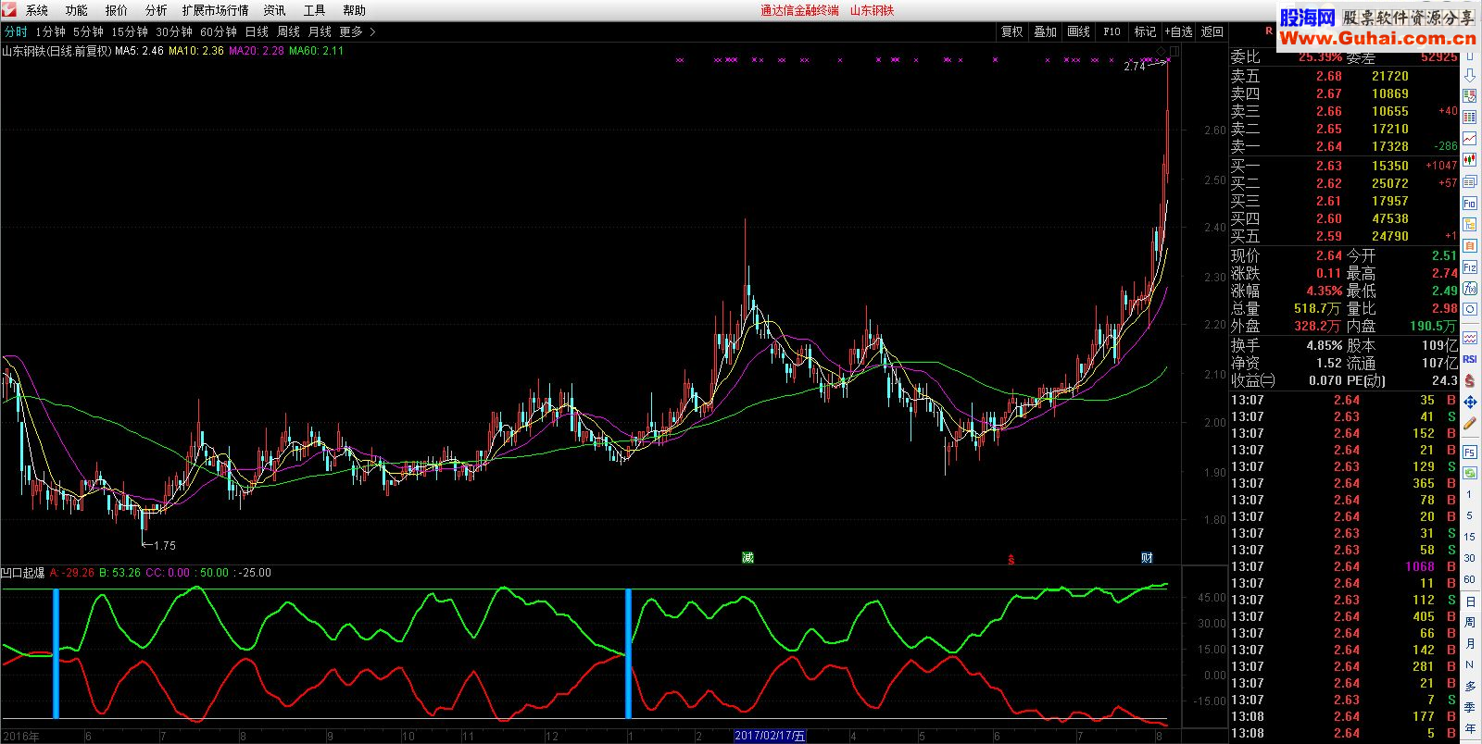1482x744 pixels.
Task: Open the stacked windows icon in sidebar
Action: (x=1470, y=181)
